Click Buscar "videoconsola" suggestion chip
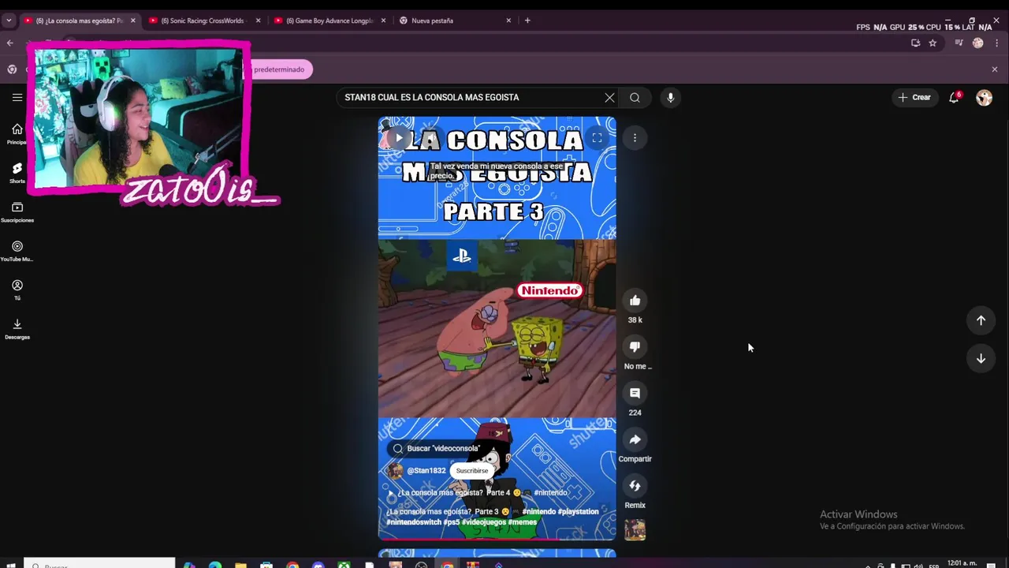The image size is (1009, 568). [437, 449]
